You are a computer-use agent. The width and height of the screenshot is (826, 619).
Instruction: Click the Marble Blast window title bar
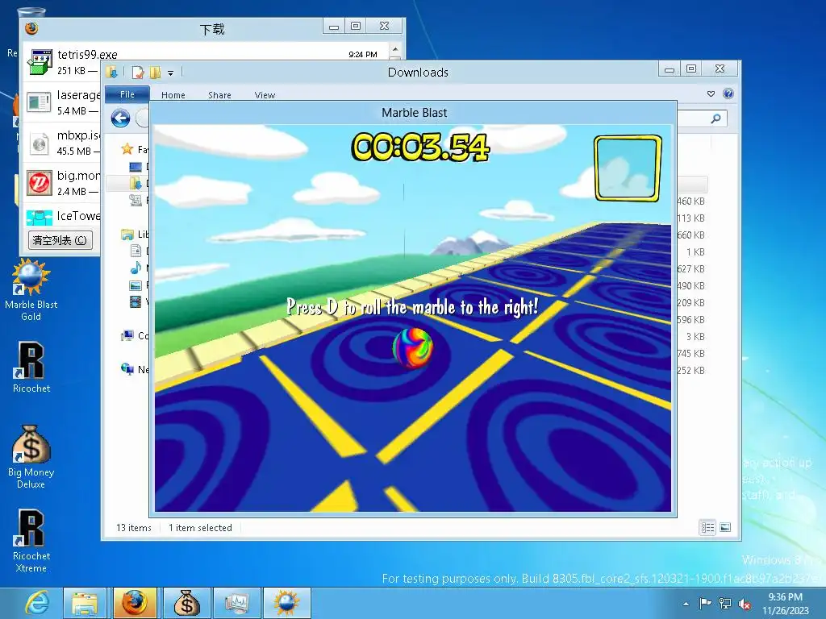click(414, 113)
